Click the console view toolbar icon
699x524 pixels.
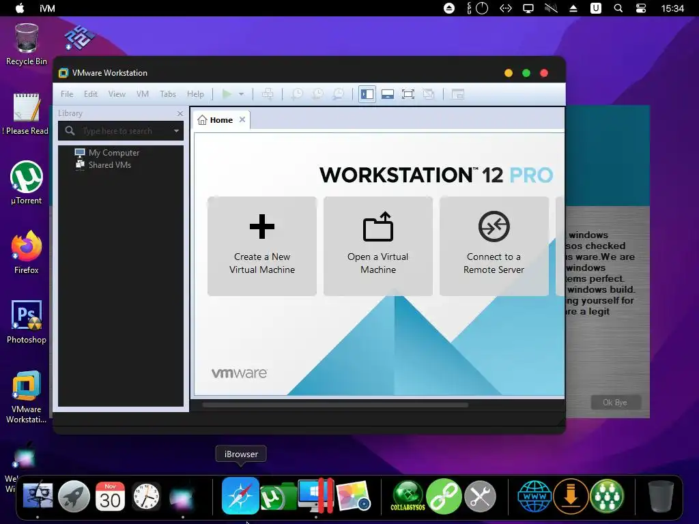click(x=458, y=94)
